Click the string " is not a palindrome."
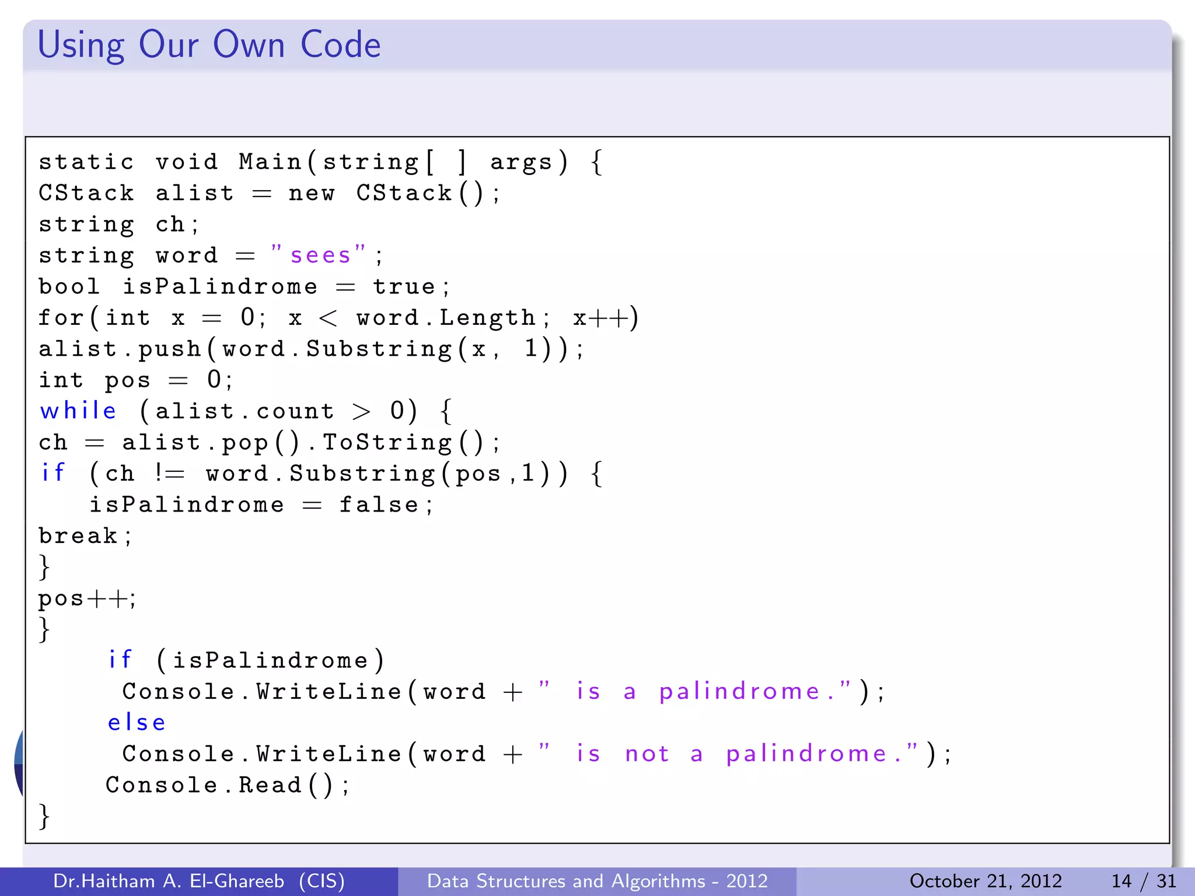 pos(728,753)
